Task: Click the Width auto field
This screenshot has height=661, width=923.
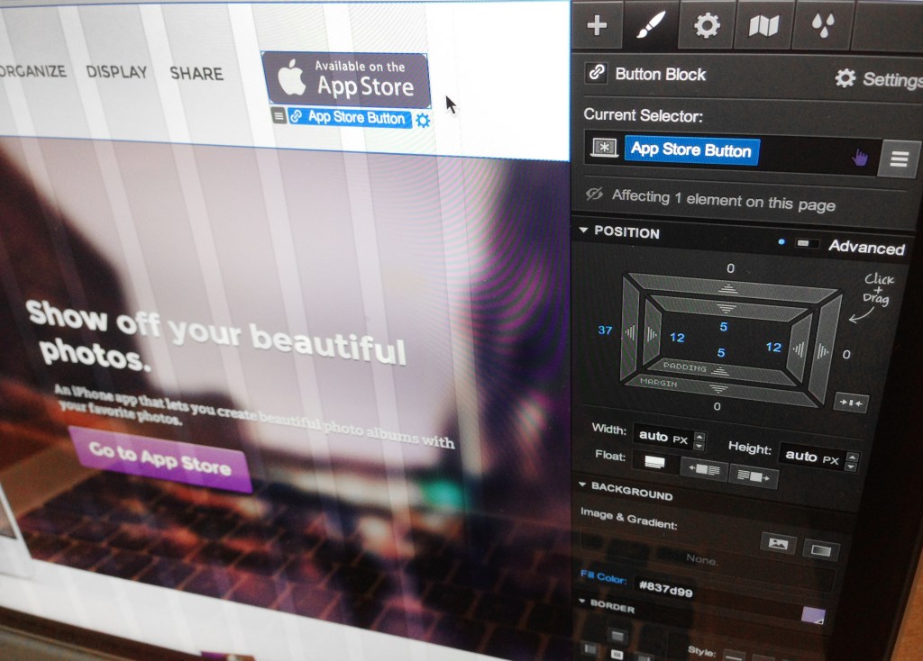Action: tap(663, 437)
